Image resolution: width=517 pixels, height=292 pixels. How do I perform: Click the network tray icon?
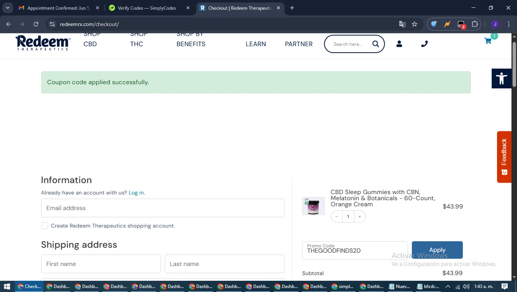pos(457,286)
